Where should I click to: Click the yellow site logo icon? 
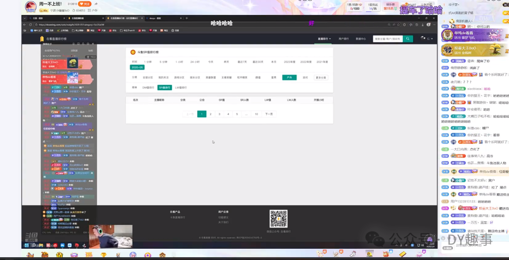[41, 39]
